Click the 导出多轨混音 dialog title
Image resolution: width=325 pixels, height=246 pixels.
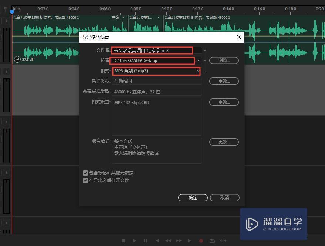tap(95, 37)
